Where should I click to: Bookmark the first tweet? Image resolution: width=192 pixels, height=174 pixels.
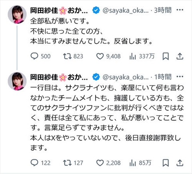(166, 56)
